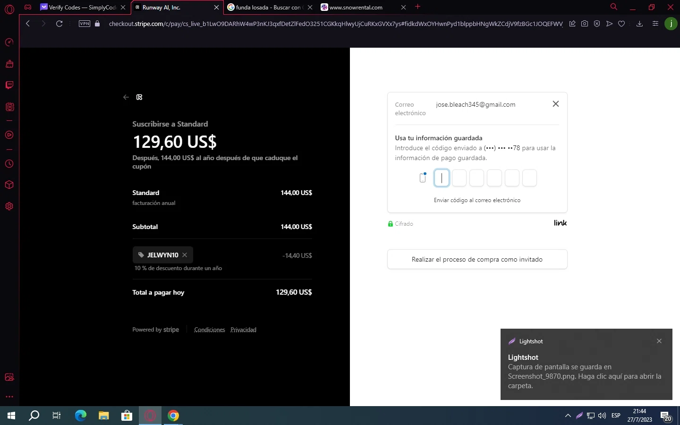
Task: Launch Microsoft Edge from the taskbar
Action: click(x=81, y=416)
